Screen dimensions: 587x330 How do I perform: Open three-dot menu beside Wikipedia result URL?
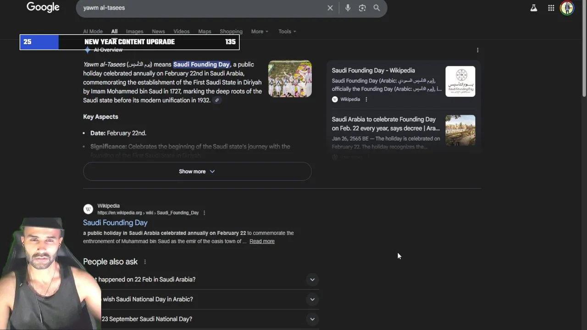pos(204,213)
